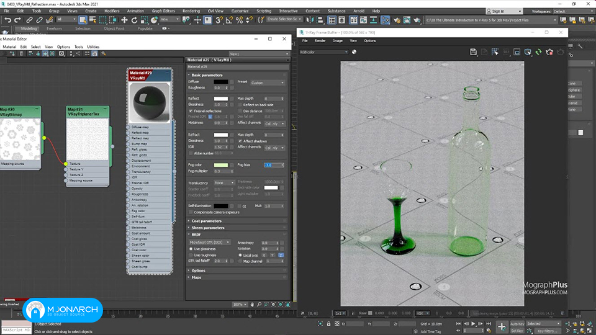Toggle Affect shadows checkbox

(x=240, y=141)
